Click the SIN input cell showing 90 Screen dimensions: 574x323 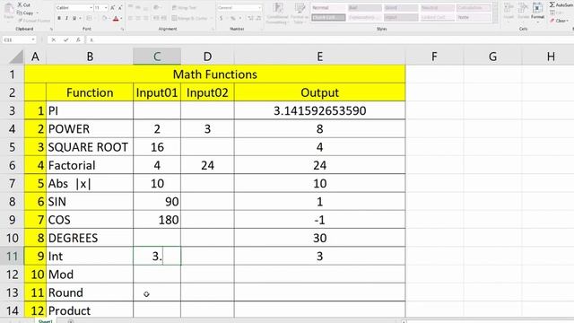[157, 201]
